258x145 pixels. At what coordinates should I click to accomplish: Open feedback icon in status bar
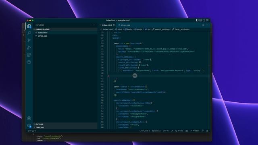click(x=202, y=130)
